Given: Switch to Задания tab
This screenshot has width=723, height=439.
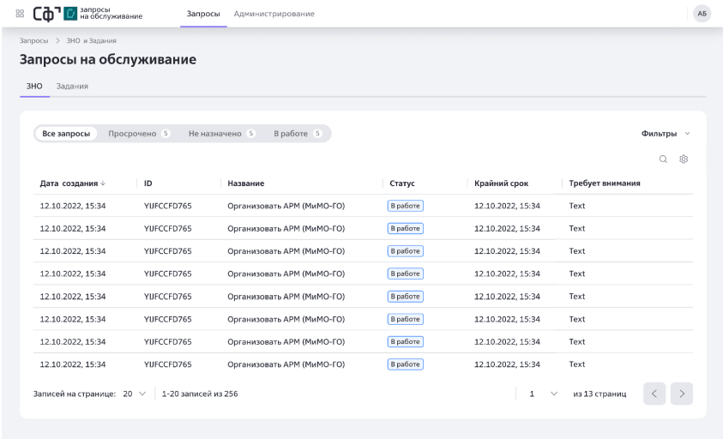Looking at the screenshot, I should point(72,87).
